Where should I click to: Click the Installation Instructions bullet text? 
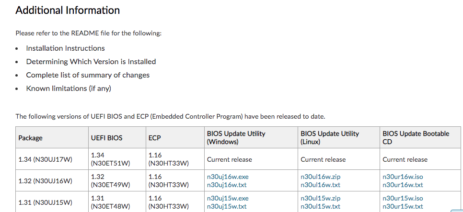65,48
